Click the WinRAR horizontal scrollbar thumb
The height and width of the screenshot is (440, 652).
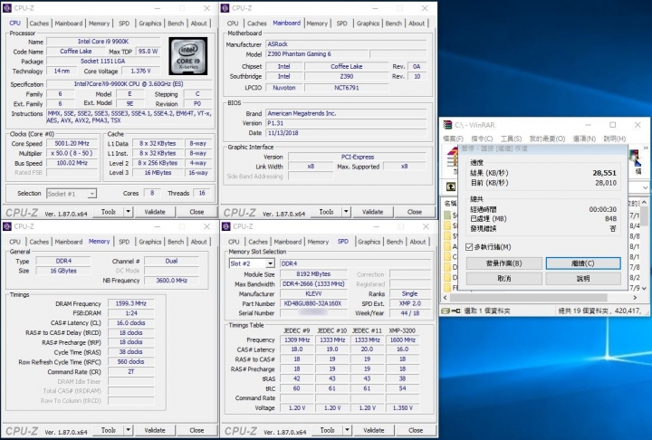tap(529, 298)
